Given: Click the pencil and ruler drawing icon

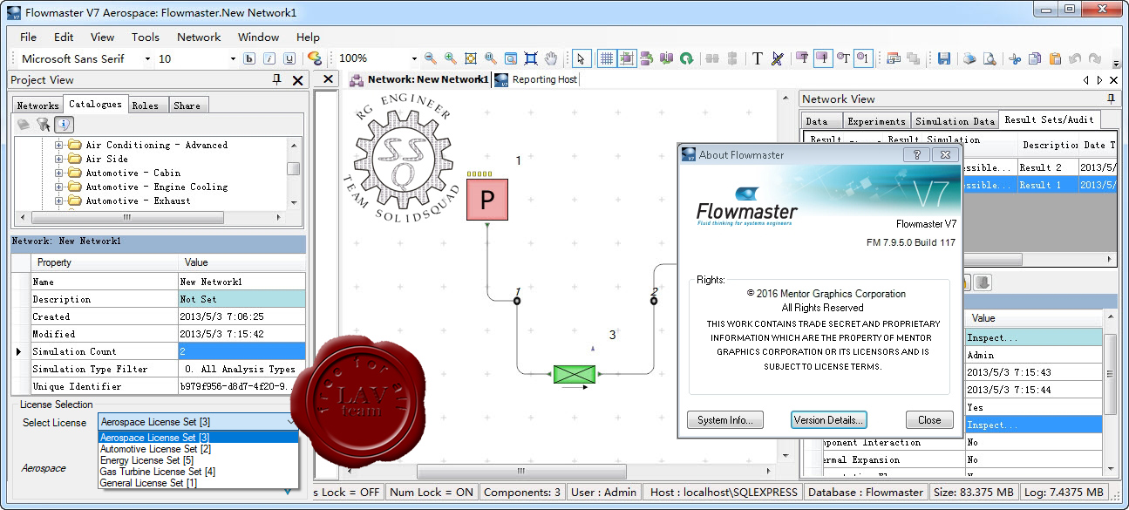Looking at the screenshot, I should [x=777, y=58].
